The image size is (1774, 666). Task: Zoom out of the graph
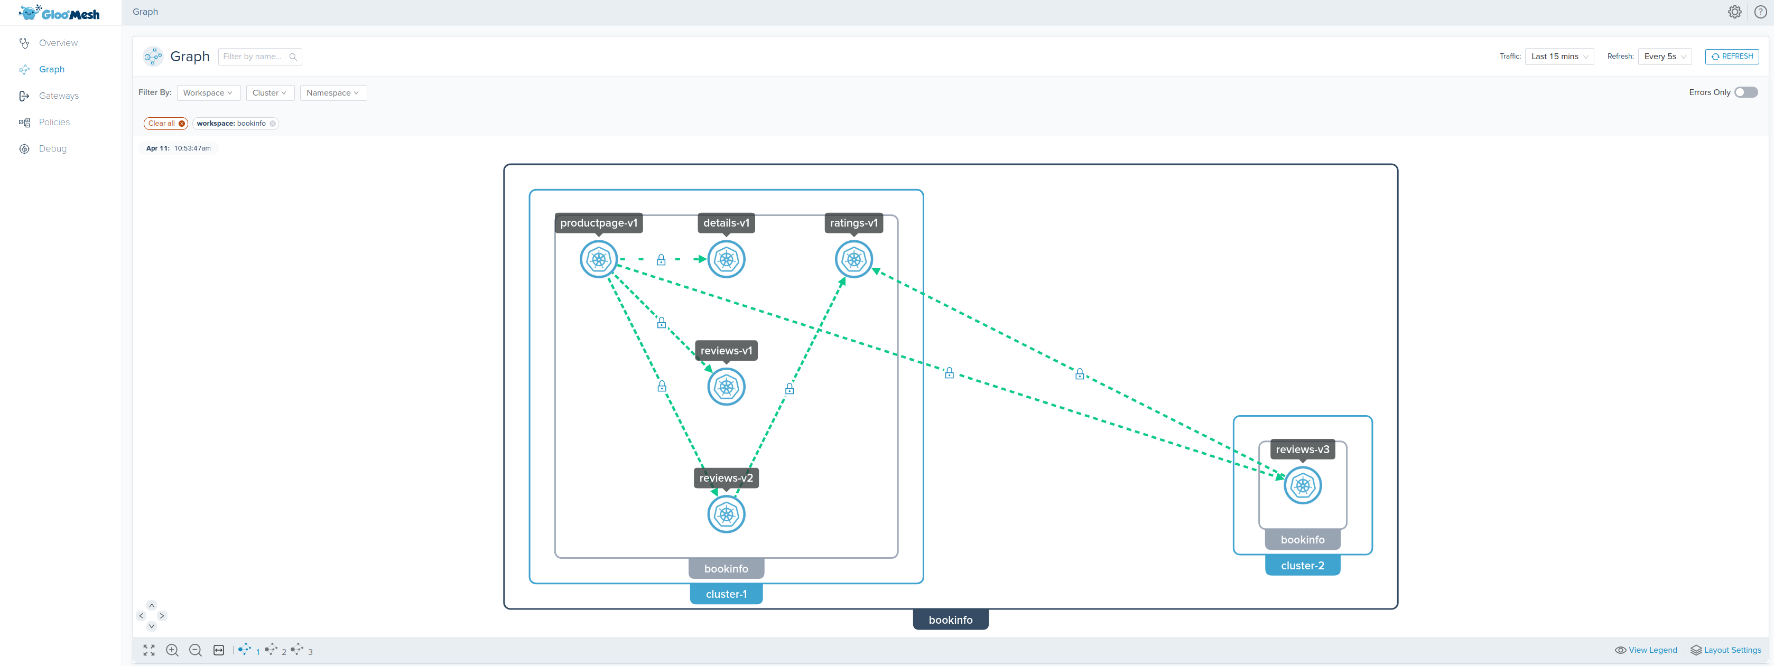(x=196, y=650)
